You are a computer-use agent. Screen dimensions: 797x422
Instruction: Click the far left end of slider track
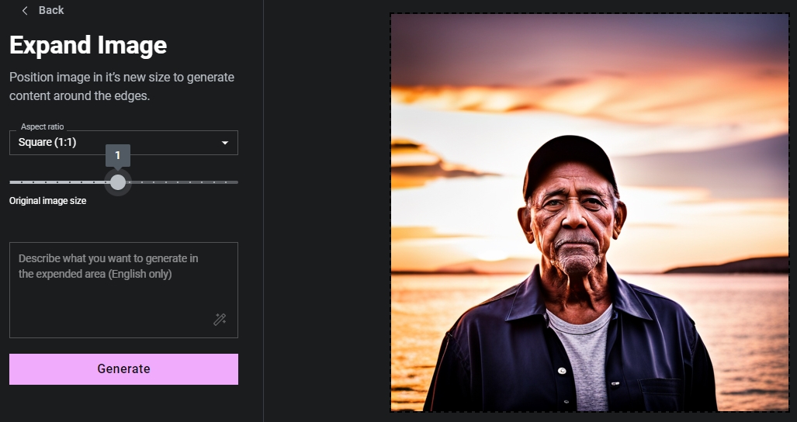[x=12, y=182]
